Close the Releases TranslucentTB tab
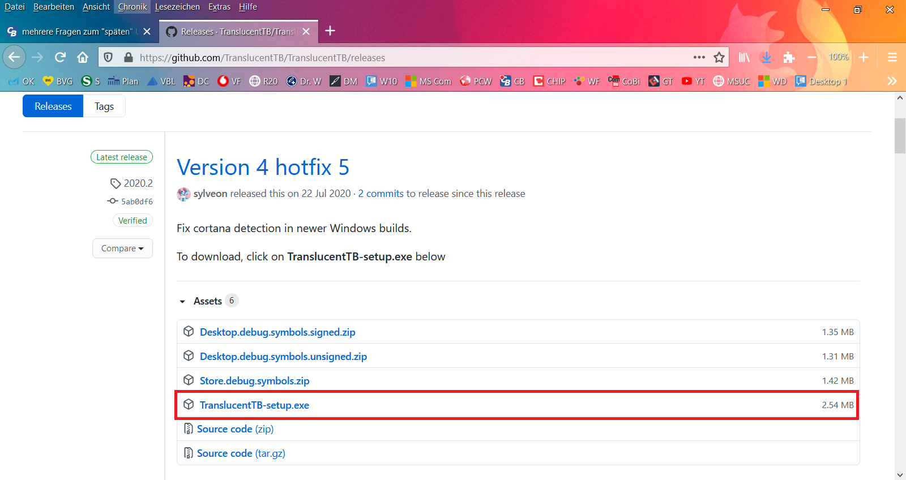 (306, 32)
